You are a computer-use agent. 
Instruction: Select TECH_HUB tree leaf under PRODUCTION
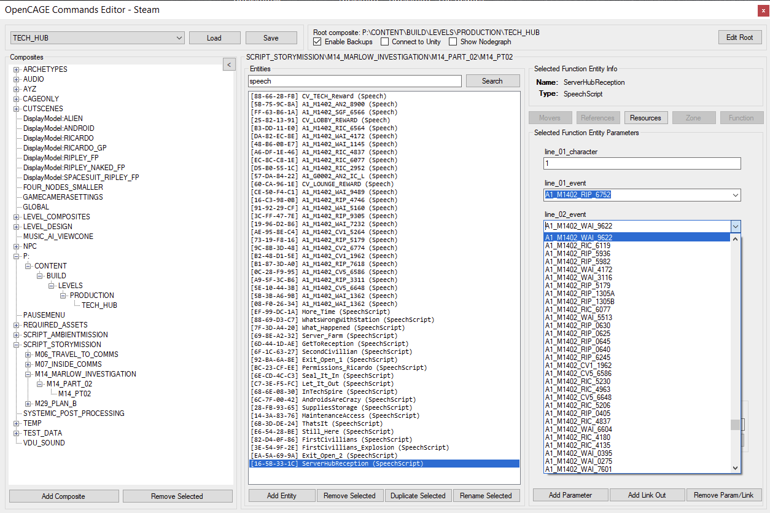(x=99, y=305)
